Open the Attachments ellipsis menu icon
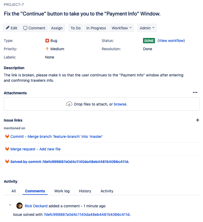The height and width of the screenshot is (222, 203). pyautogui.click(x=195, y=92)
